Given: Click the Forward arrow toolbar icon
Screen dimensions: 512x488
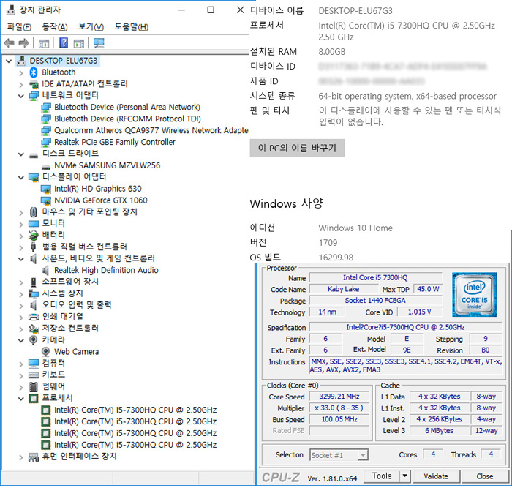Looking at the screenshot, I should click(24, 42).
